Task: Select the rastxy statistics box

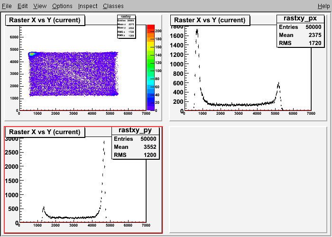Action: [x=127, y=27]
